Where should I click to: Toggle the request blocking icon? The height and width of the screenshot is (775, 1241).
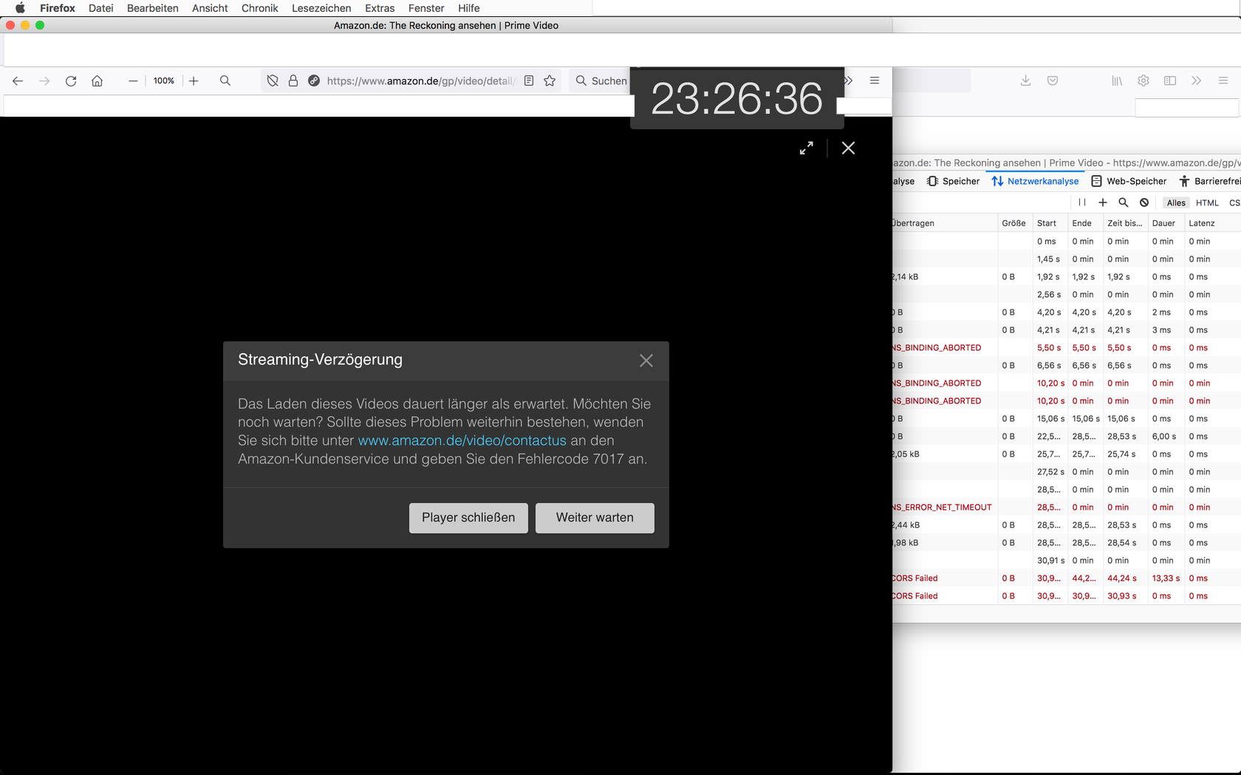[1144, 202]
